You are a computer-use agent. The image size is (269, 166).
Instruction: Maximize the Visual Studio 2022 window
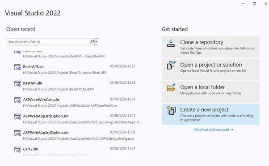click(254, 4)
